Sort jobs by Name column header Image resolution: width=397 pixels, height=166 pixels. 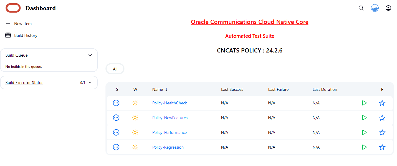[160, 89]
